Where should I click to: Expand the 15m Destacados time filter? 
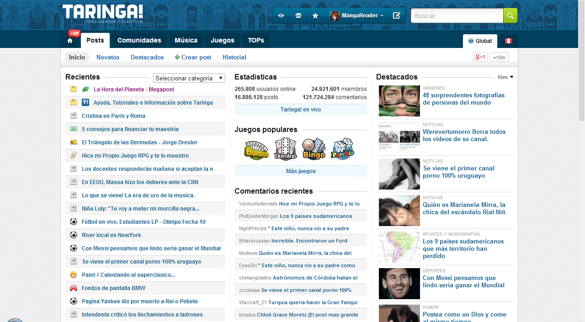[505, 77]
